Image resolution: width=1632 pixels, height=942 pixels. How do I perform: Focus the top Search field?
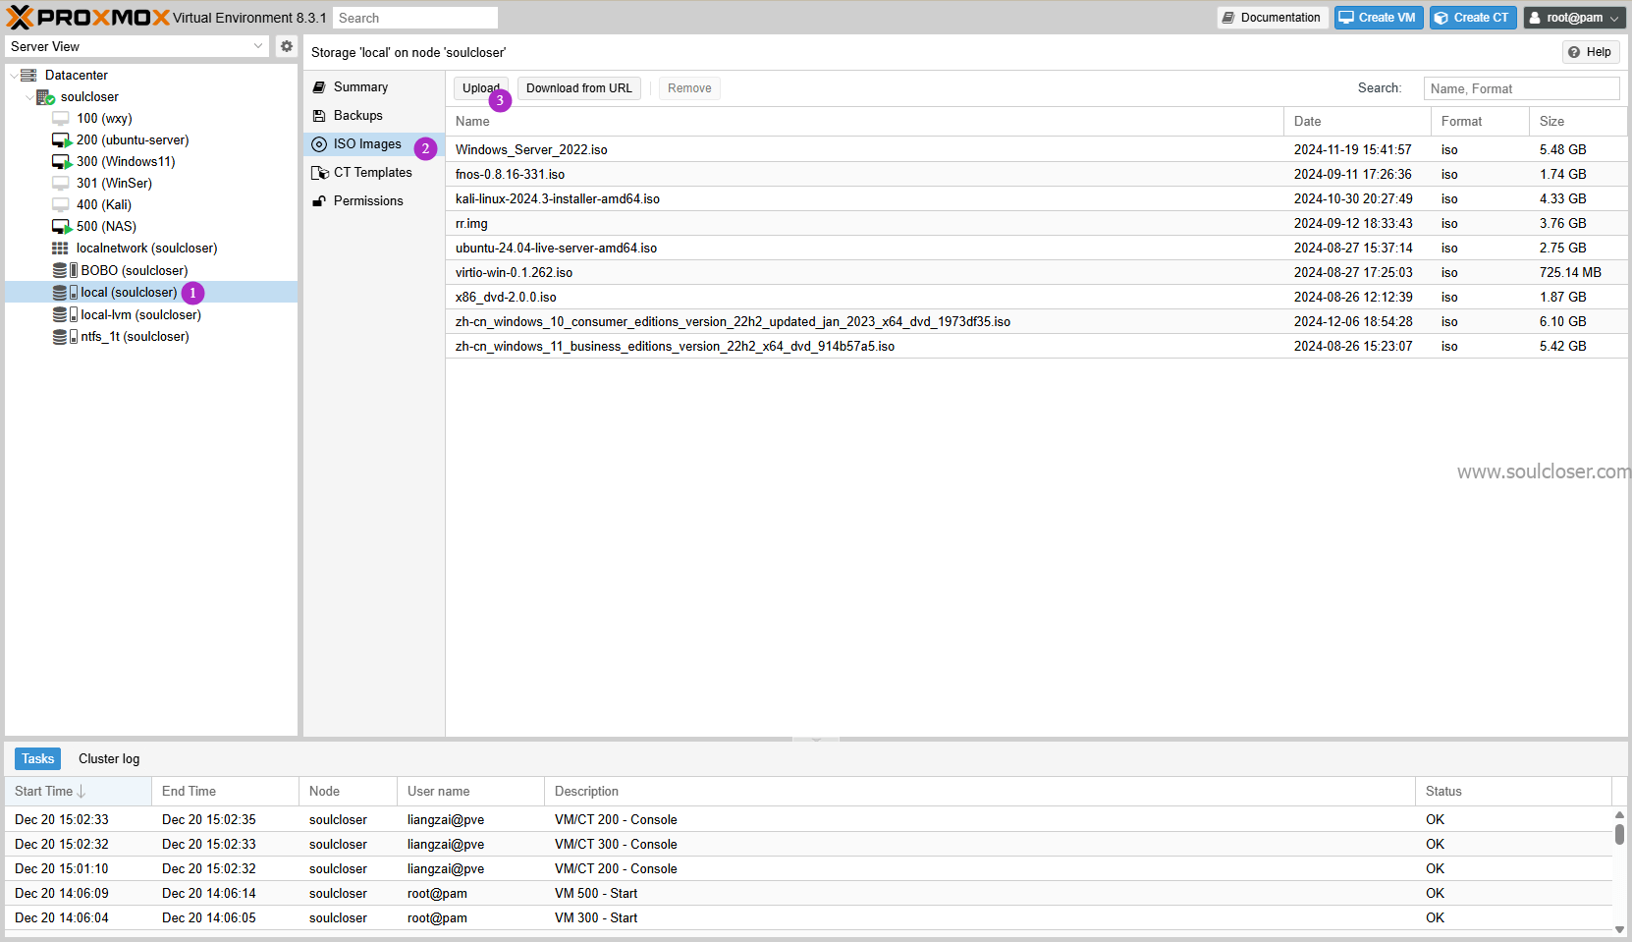pyautogui.click(x=415, y=18)
